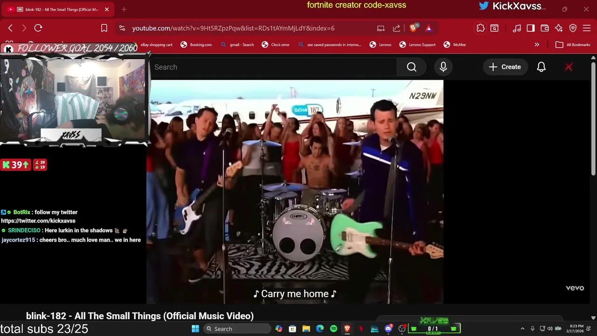The height and width of the screenshot is (336, 597).
Task: Open the OBS icon in the taskbar
Action: coord(402,329)
